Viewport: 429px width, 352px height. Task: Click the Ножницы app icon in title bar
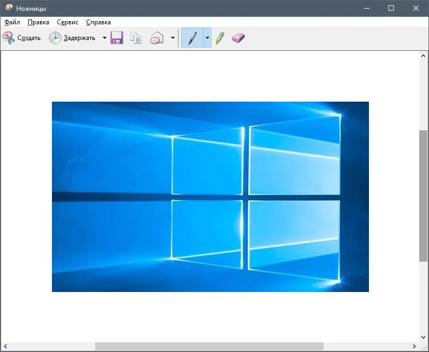9,8
